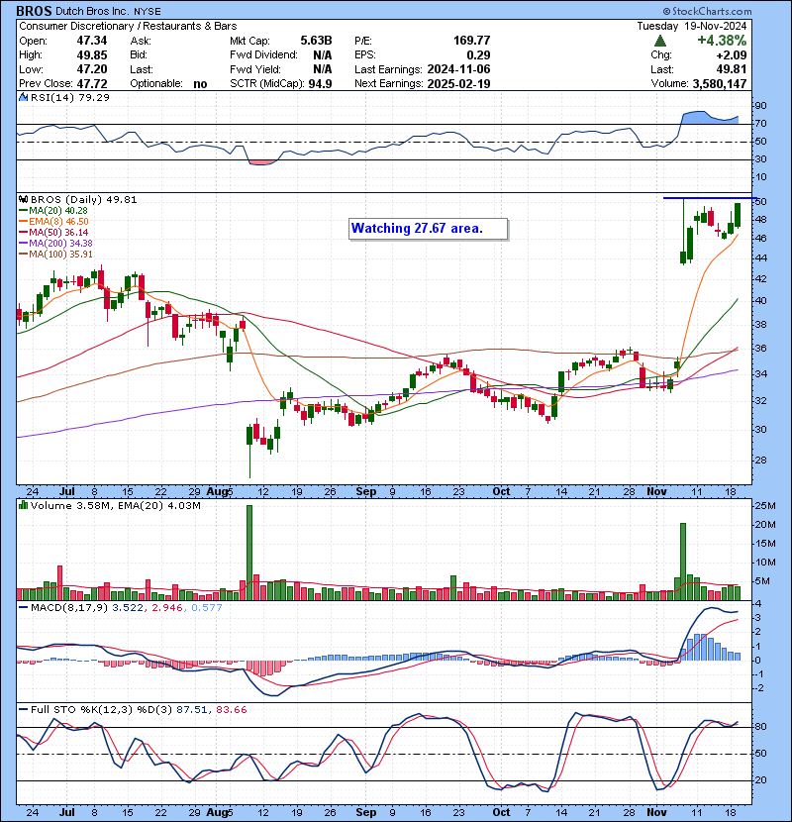Screen dimensions: 792x822
Task: Click the Open value 47.34
Action: point(92,41)
